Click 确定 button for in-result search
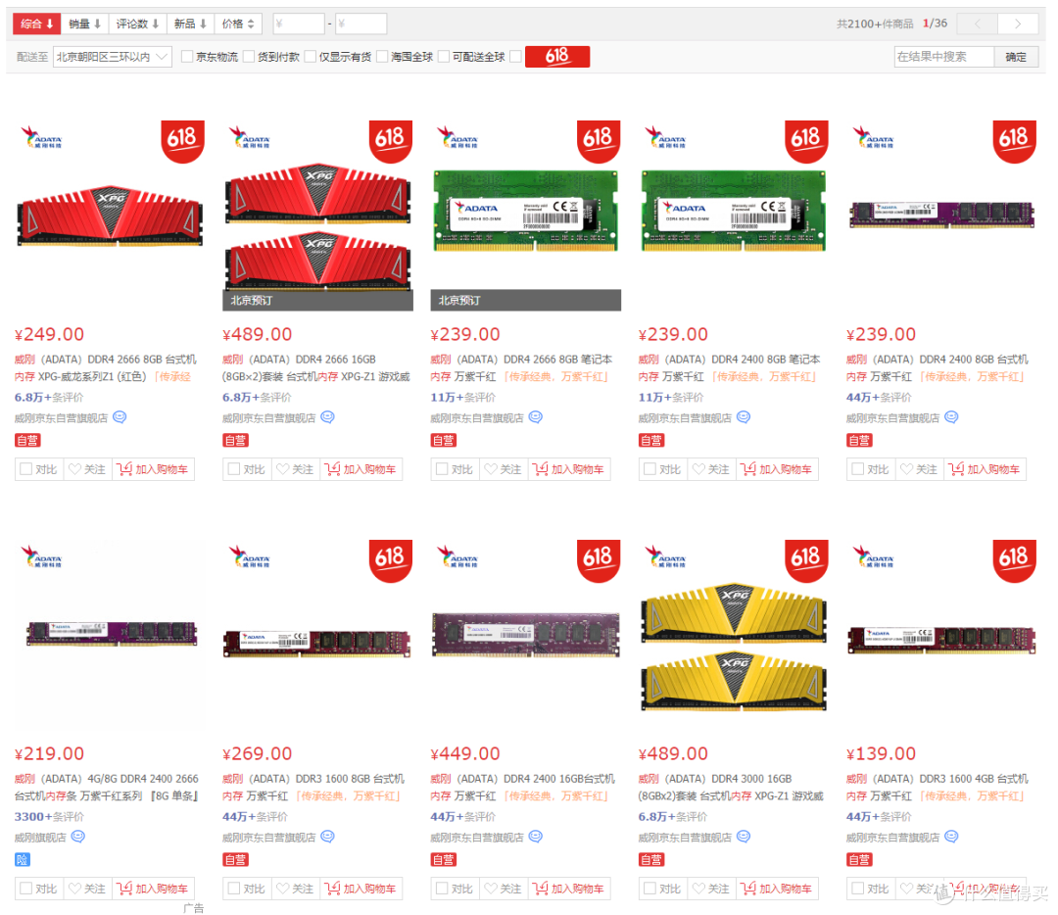The image size is (1058, 915). click(x=1016, y=57)
